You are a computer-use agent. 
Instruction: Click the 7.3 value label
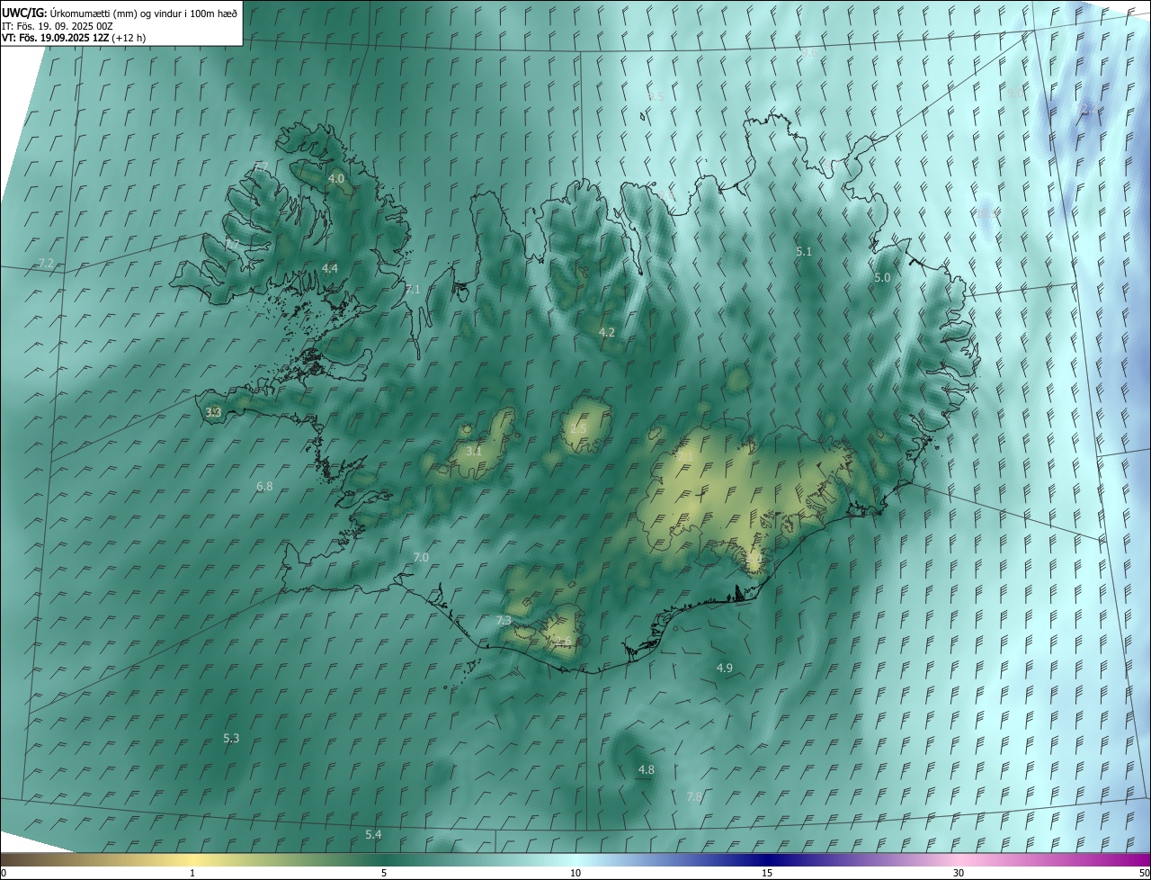pyautogui.click(x=504, y=621)
